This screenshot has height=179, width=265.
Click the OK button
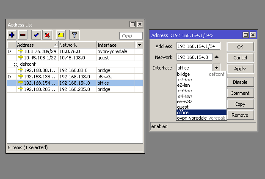pos(240,47)
